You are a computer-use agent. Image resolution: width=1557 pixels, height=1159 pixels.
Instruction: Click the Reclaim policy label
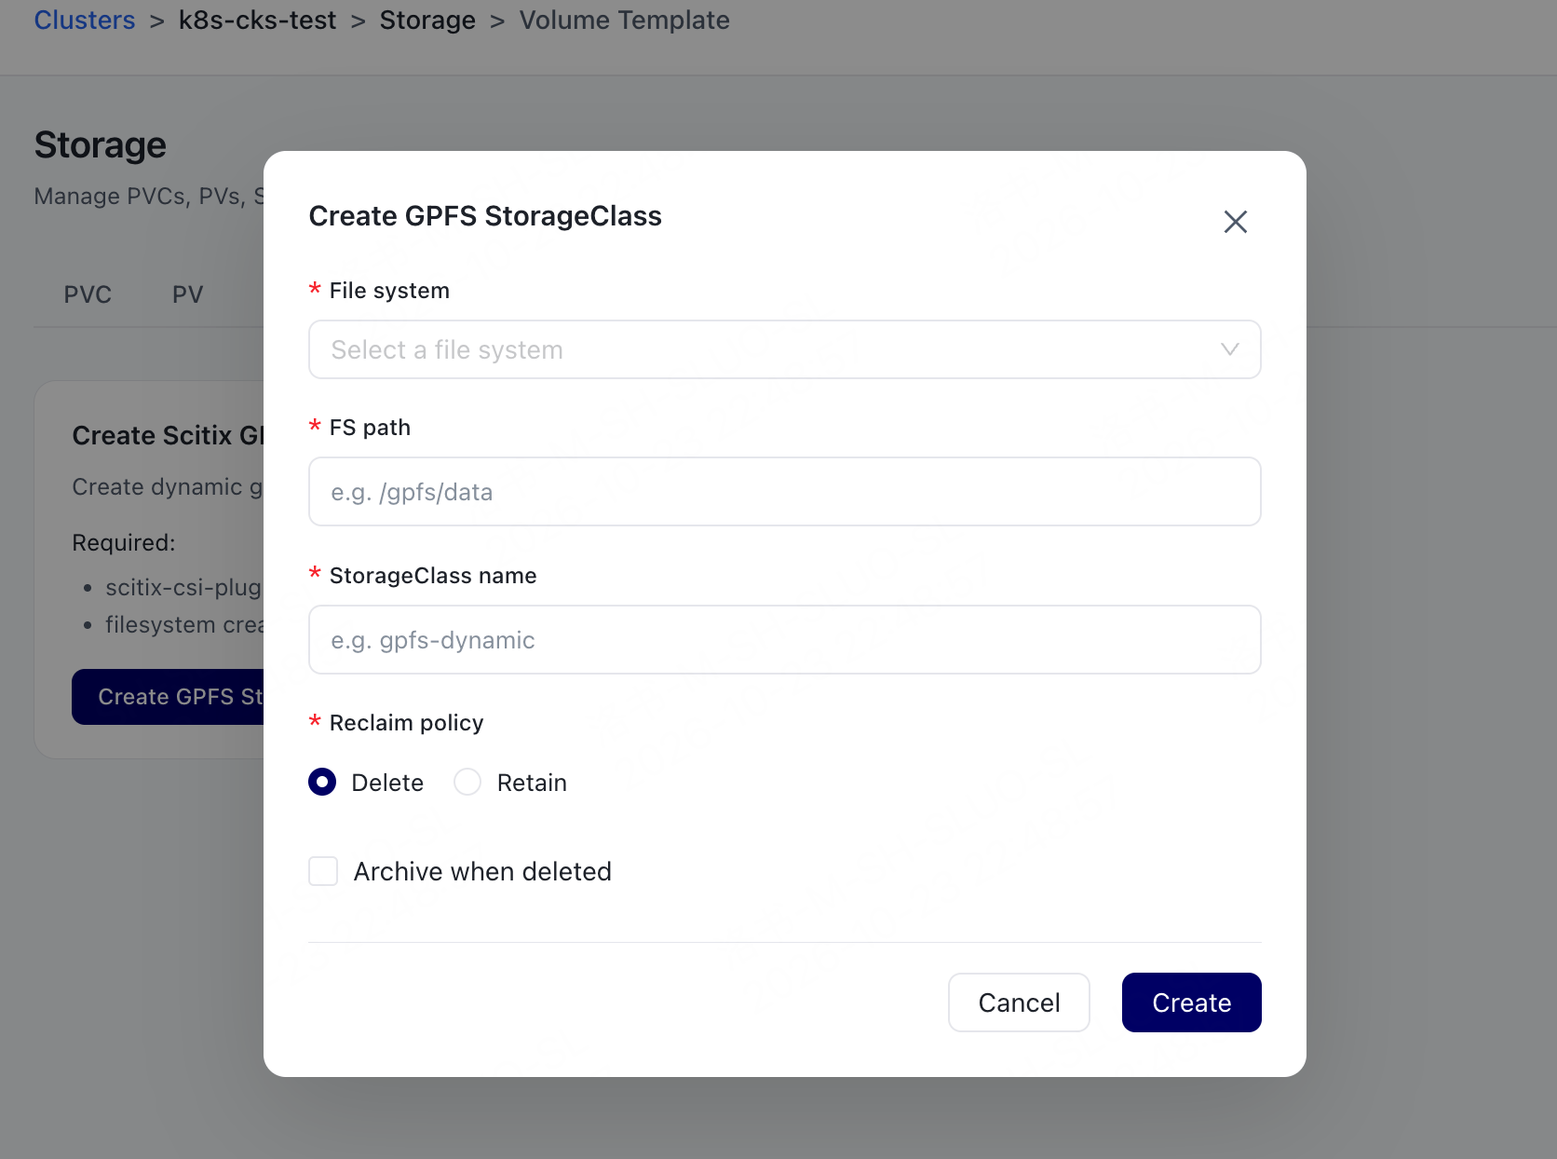coord(406,723)
